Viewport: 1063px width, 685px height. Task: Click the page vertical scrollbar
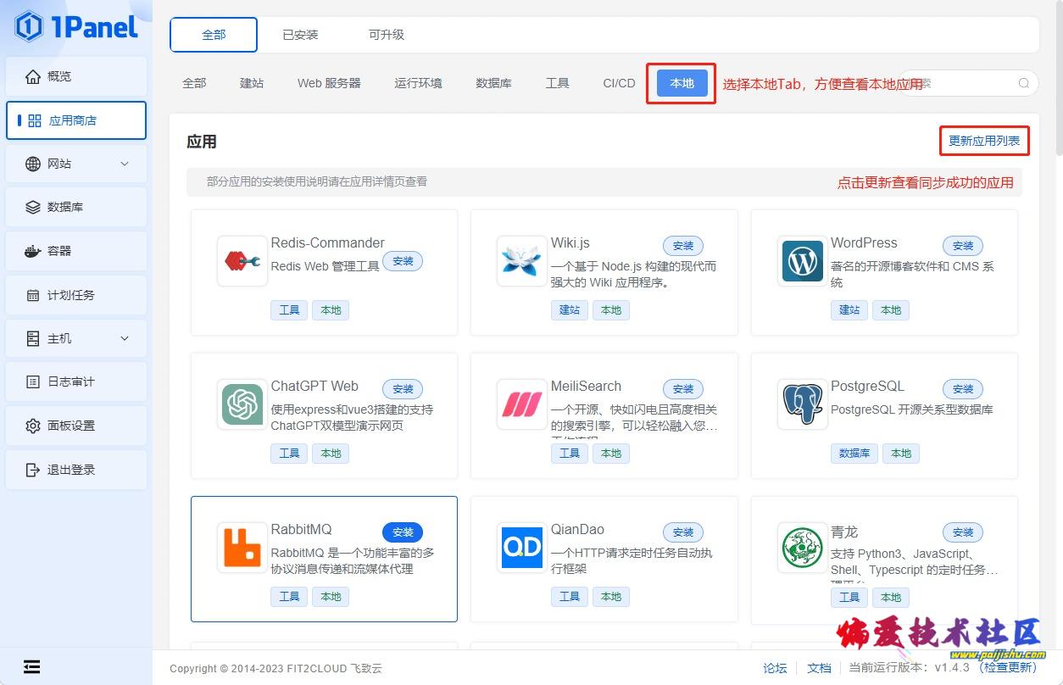pyautogui.click(x=1059, y=76)
